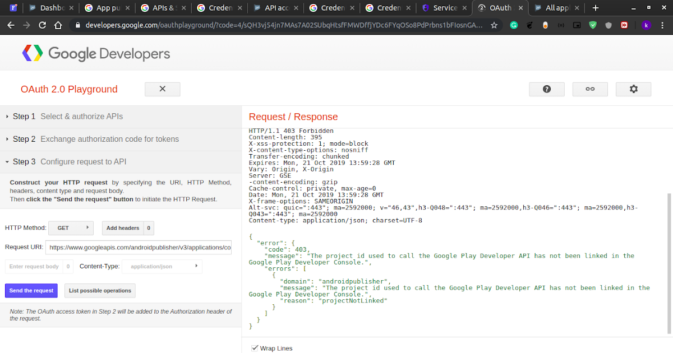Click the Send the request button
The image size is (673, 353).
(31, 290)
